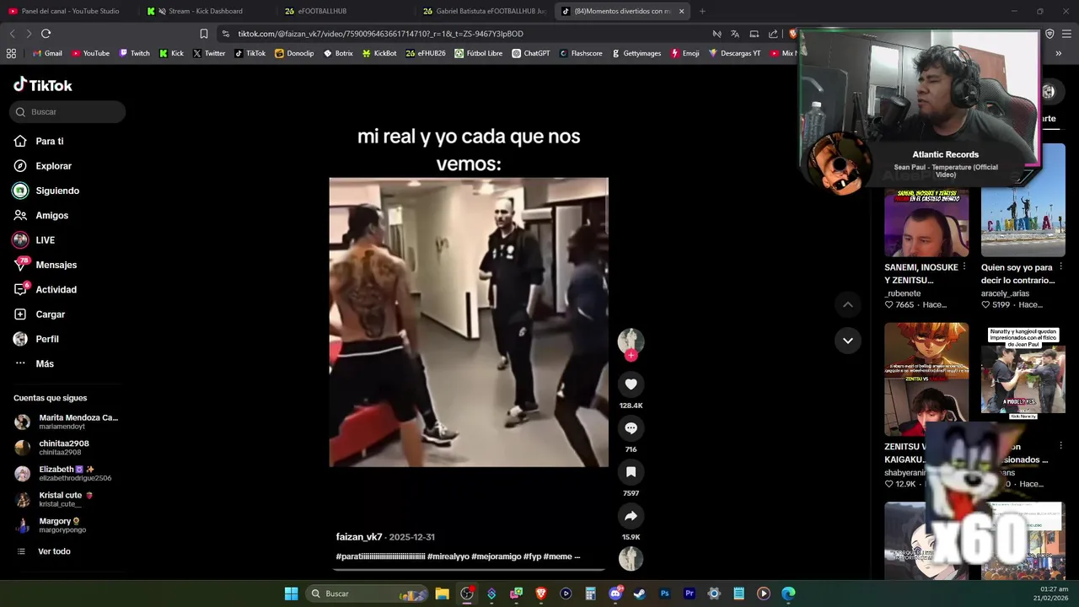This screenshot has width=1079, height=607.
Task: Open Photoshop from the taskbar
Action: [664, 594]
